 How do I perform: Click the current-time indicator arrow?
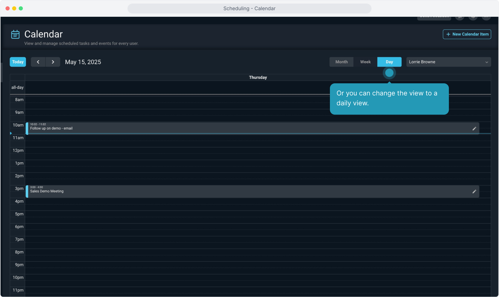click(x=11, y=133)
